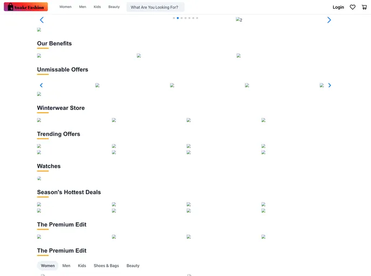Select the first carousel pagination dot

(x=174, y=18)
